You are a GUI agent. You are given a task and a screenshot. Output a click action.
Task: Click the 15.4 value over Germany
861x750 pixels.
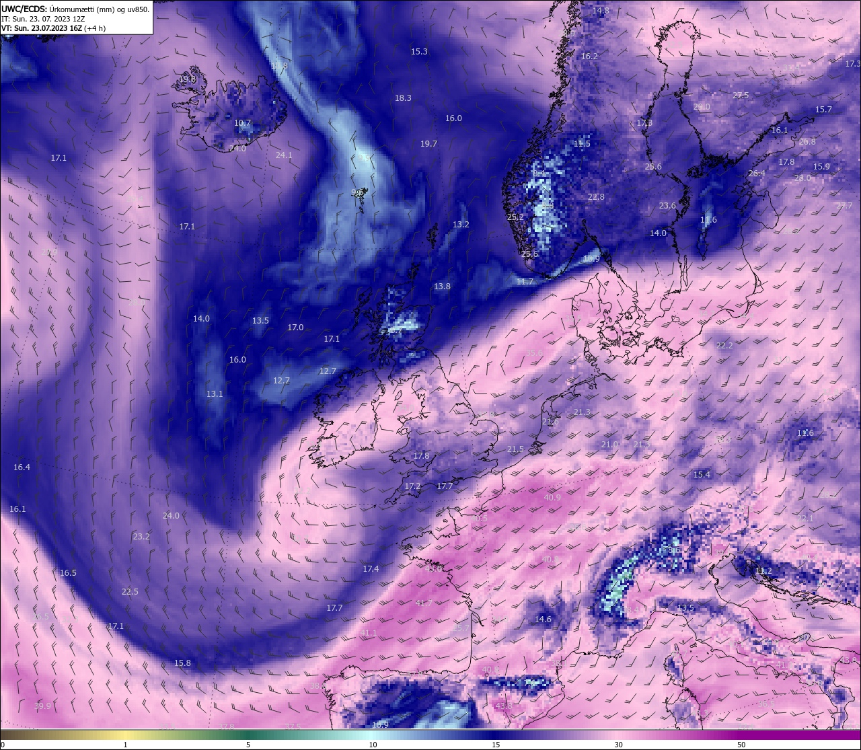click(x=702, y=475)
